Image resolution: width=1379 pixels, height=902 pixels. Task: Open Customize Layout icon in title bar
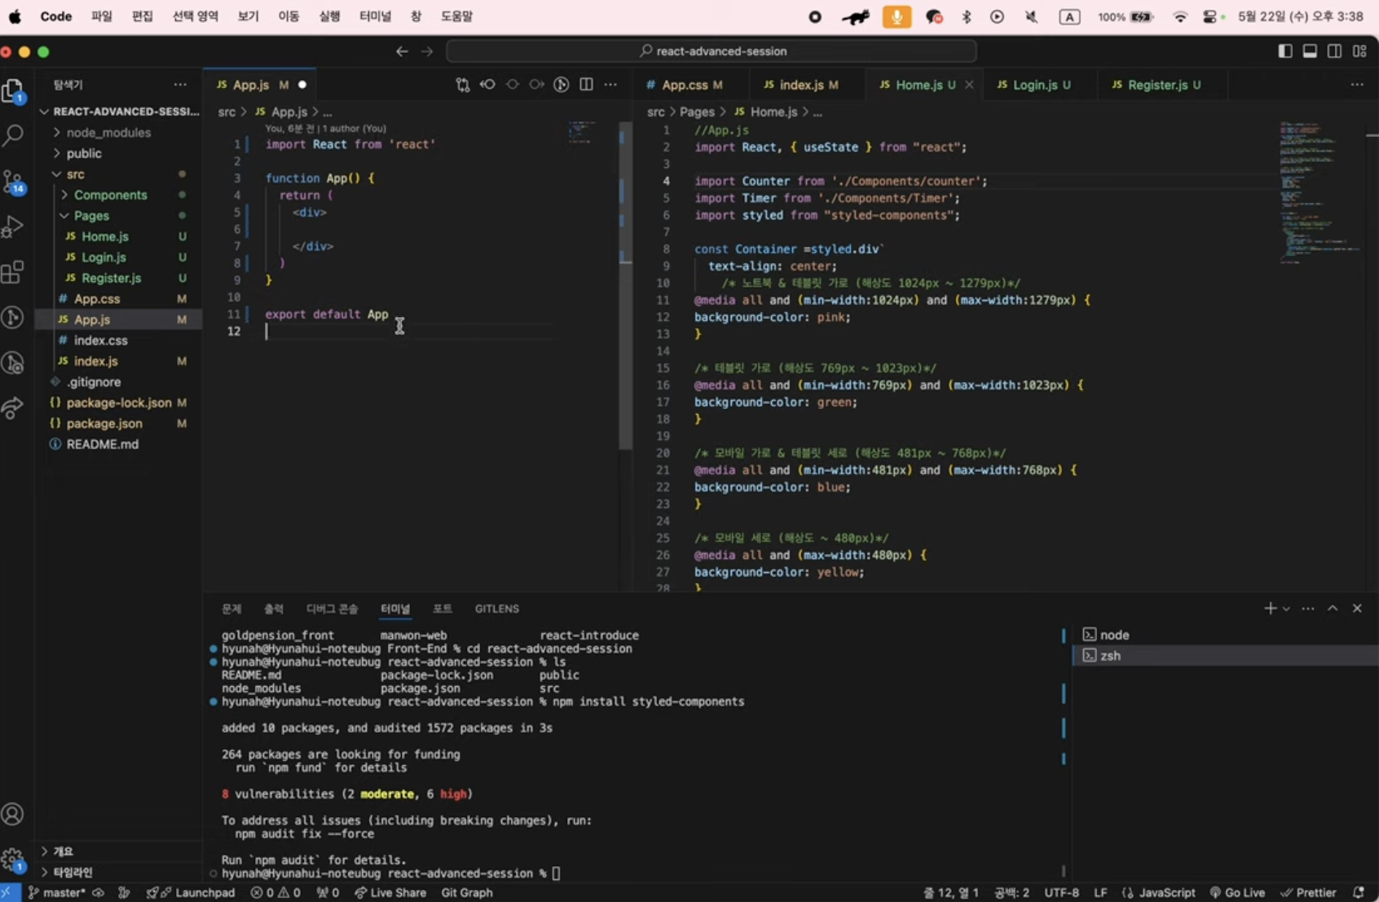(x=1359, y=51)
